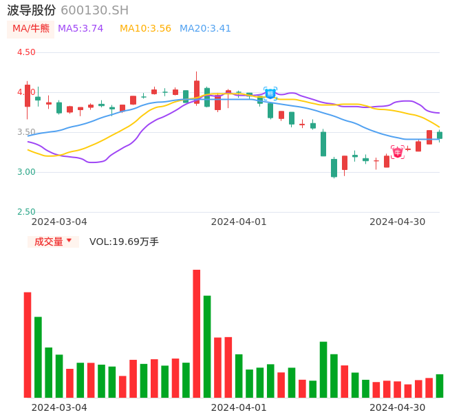The width and height of the screenshot is (472, 417).
Task: Toggle the blue MA20:3.41 legend
Action: [x=205, y=29]
